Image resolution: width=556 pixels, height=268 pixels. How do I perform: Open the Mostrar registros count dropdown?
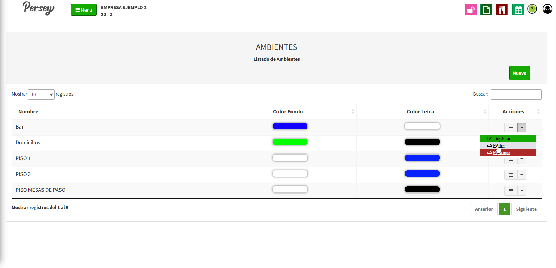pos(41,94)
